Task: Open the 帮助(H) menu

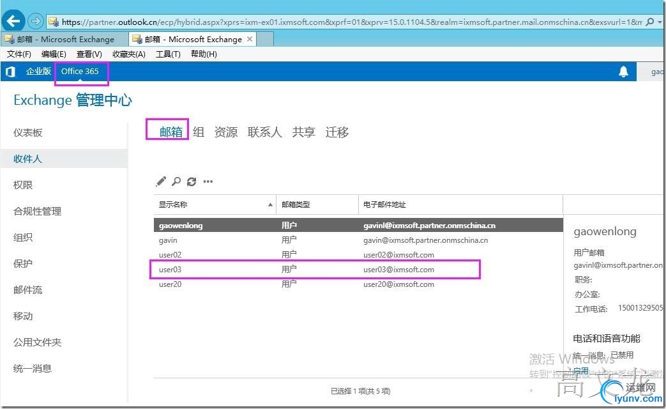Action: [x=204, y=54]
